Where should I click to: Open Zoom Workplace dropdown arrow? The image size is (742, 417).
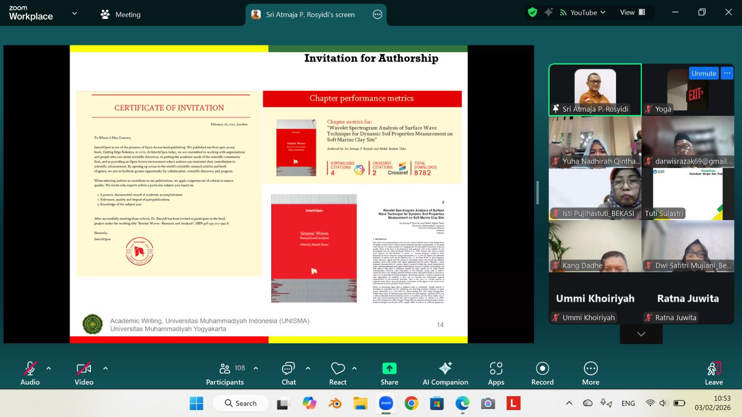[74, 13]
